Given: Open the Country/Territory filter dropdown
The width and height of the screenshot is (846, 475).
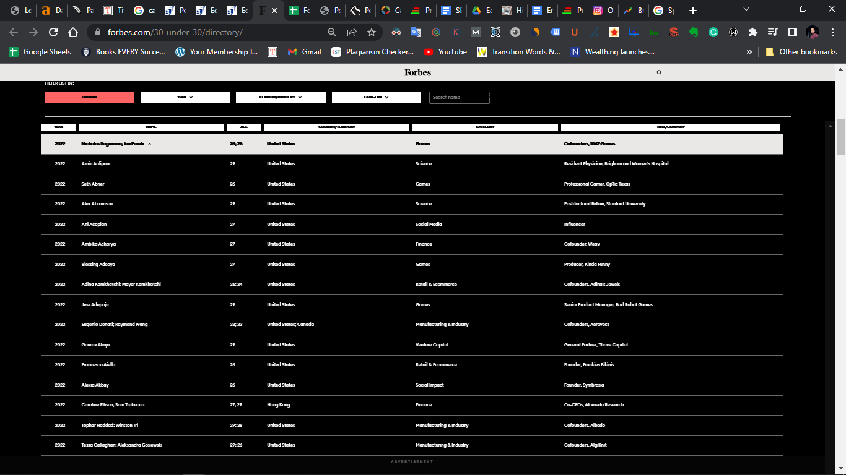Looking at the screenshot, I should tap(281, 98).
